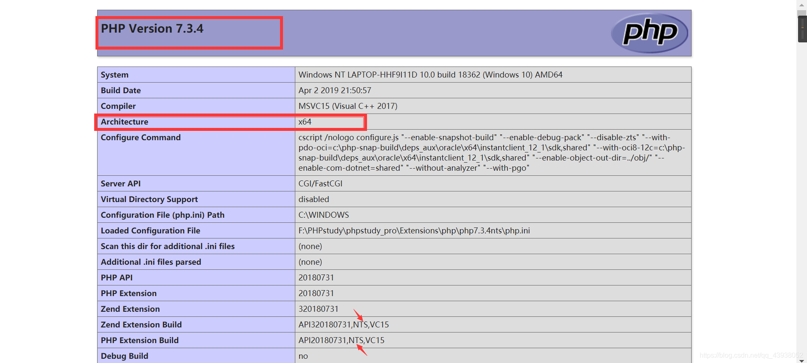This screenshot has height=363, width=807.
Task: Select the 'Configure Command' label
Action: pyautogui.click(x=140, y=137)
